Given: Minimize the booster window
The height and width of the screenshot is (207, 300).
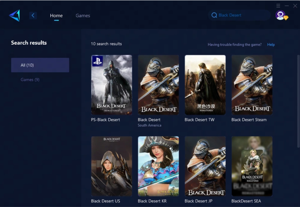Looking at the screenshot, I should pyautogui.click(x=287, y=6).
